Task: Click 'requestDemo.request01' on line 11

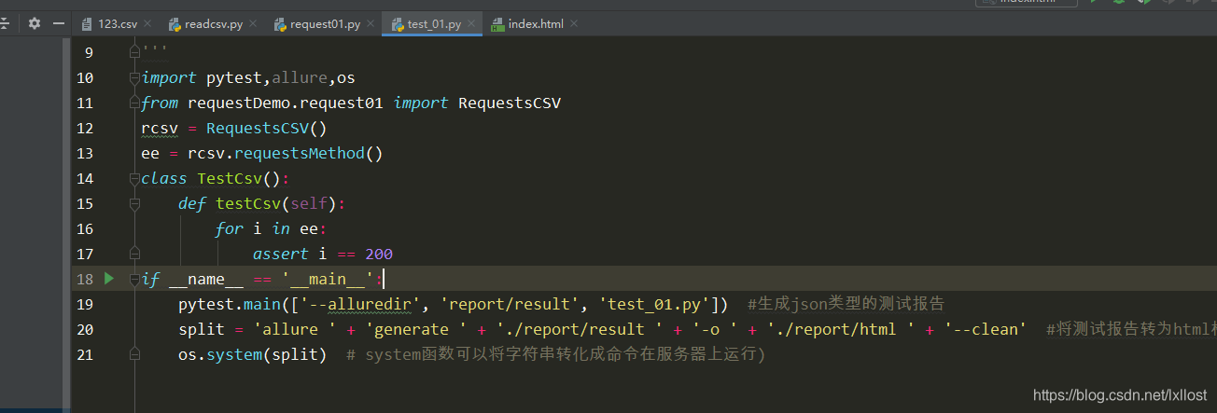Action: 286,103
